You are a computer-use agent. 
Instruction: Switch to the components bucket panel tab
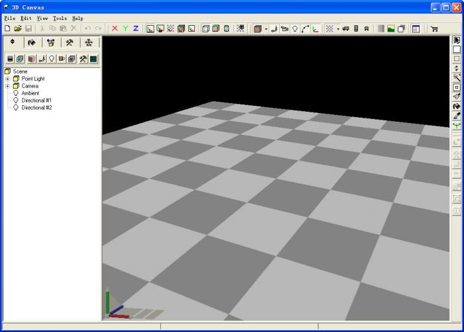point(51,42)
